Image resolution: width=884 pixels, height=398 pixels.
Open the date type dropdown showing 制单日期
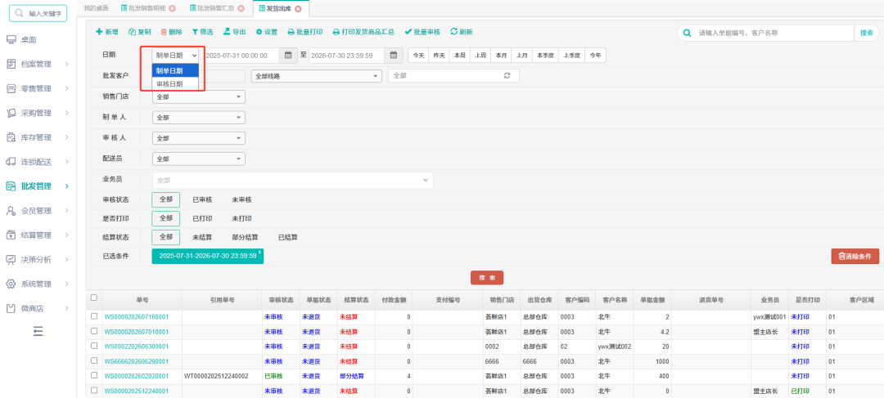(x=175, y=56)
